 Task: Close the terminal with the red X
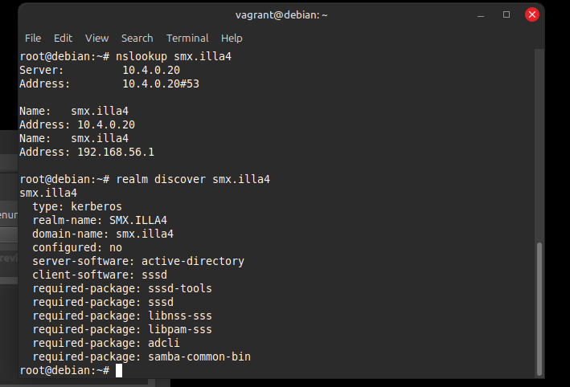click(532, 14)
